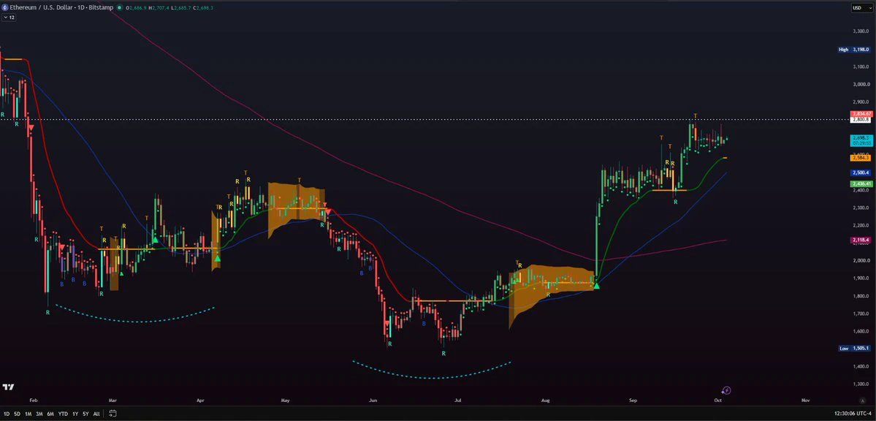Click the blue 2,500.4 price label
Viewport: 876px width, 421px height.
click(860, 172)
